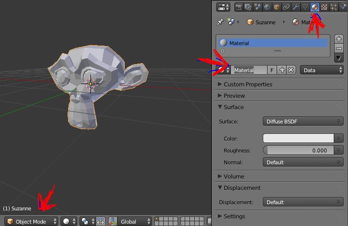The image size is (348, 226).
Task: Open the Displacement Default selector
Action: pos(303,202)
